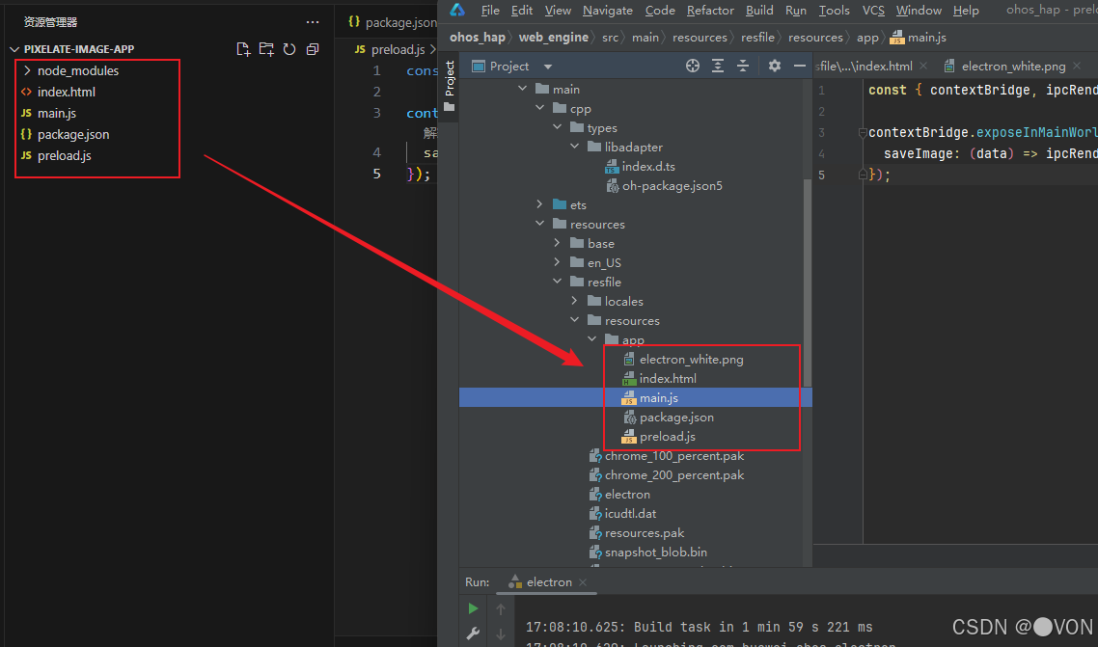Close the electron_white.png editor tab

[x=1077, y=66]
